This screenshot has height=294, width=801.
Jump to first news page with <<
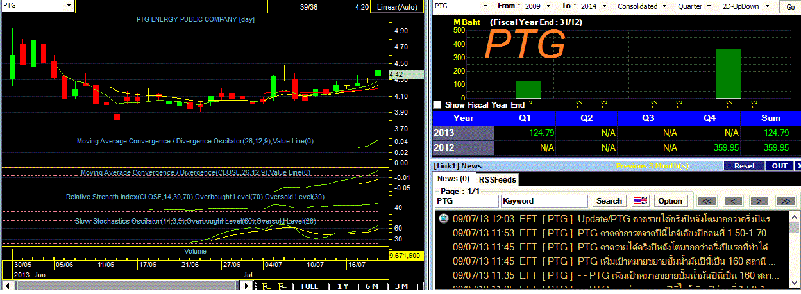tap(706, 200)
